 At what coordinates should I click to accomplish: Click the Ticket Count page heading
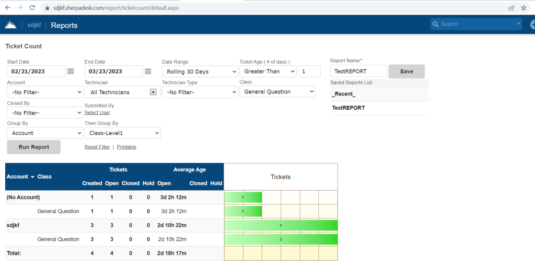tap(24, 46)
